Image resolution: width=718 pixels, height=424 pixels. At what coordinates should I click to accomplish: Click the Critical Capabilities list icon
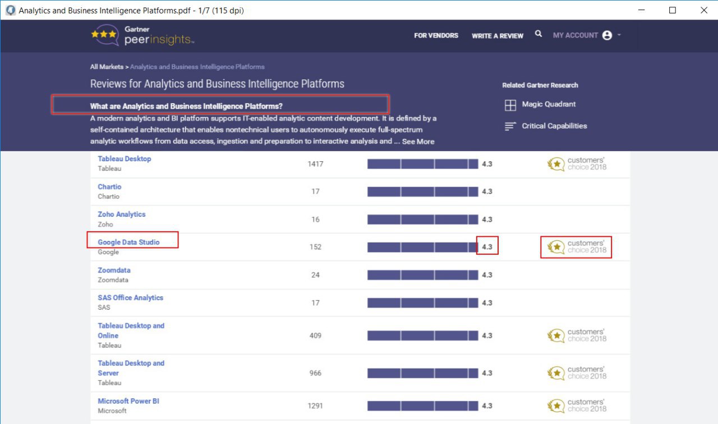tap(510, 127)
